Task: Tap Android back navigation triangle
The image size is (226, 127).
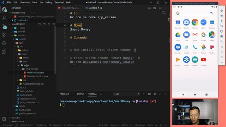Action: [x=183, y=95]
